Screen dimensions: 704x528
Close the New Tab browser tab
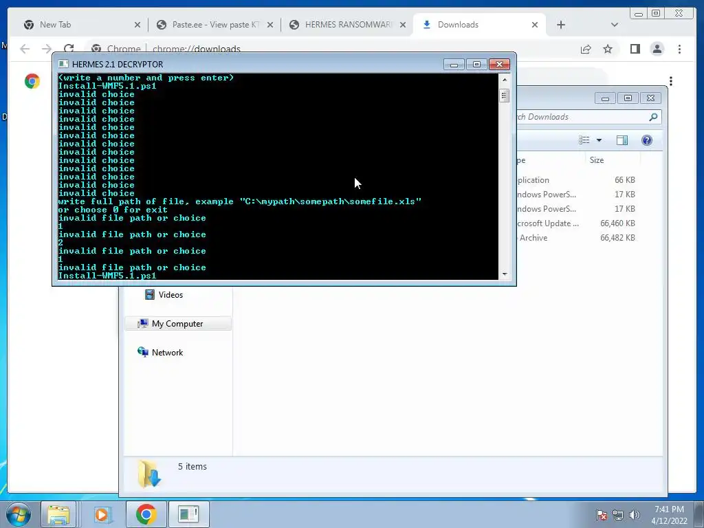137,25
